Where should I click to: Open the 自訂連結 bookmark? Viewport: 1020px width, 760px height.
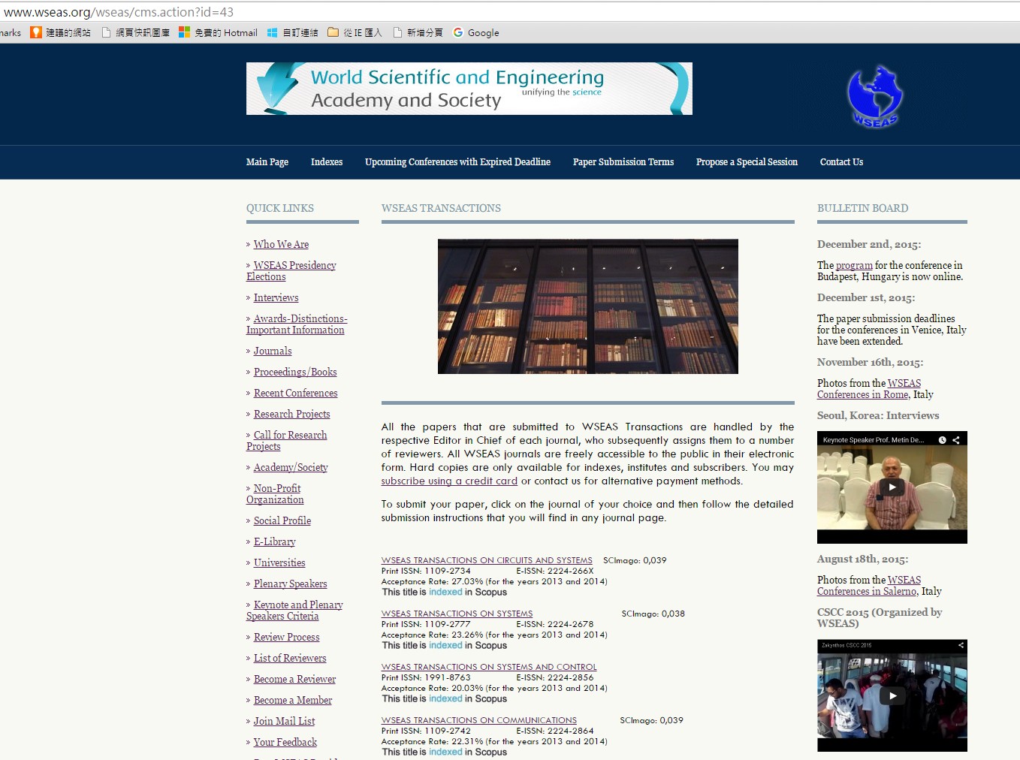tap(293, 33)
